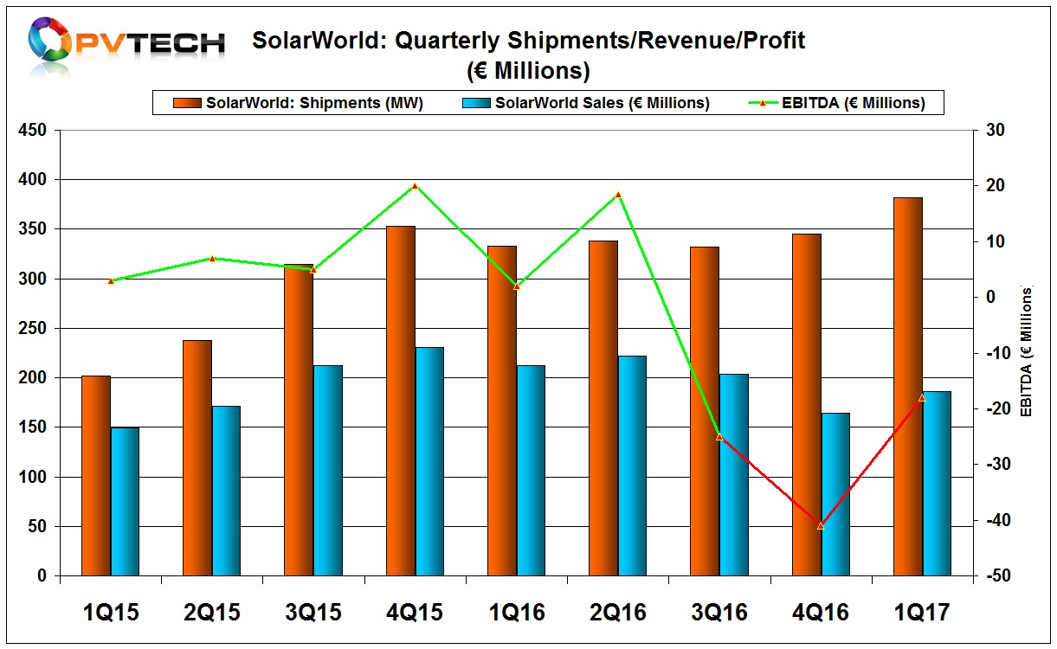The width and height of the screenshot is (1057, 649).
Task: Click the orange 2Q15 shipments bar
Action: coord(197,458)
